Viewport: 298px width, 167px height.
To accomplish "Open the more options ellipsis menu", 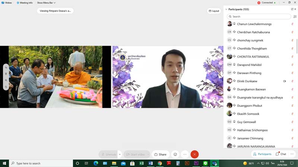I will [185, 154].
